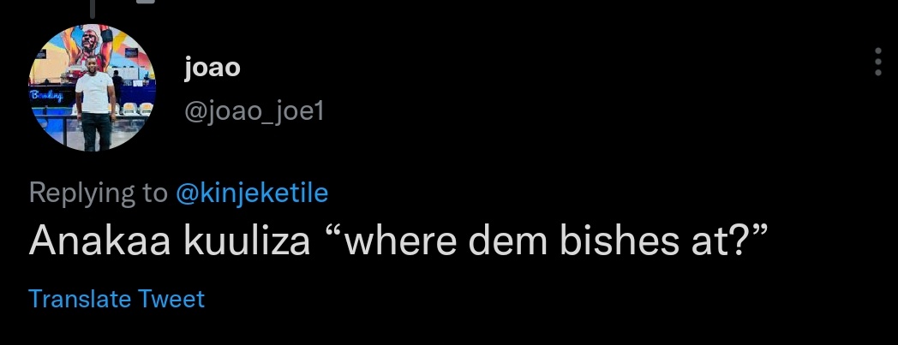Open the three-dot more options menu
The height and width of the screenshot is (345, 898).
[x=878, y=62]
